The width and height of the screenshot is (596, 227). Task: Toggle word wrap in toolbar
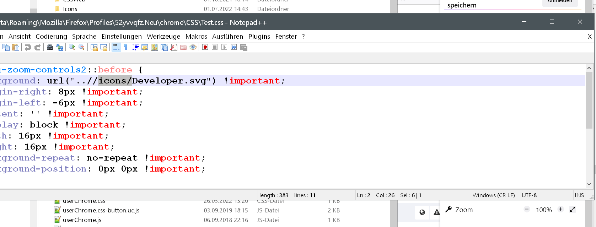[116, 47]
